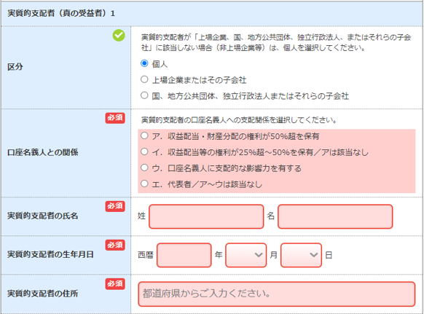Open the birth month (月) dropdown
The width and height of the screenshot is (424, 314).
click(246, 255)
